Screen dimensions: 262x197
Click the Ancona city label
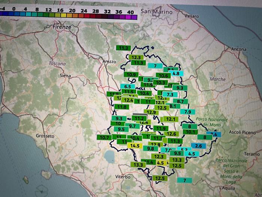[238, 49]
